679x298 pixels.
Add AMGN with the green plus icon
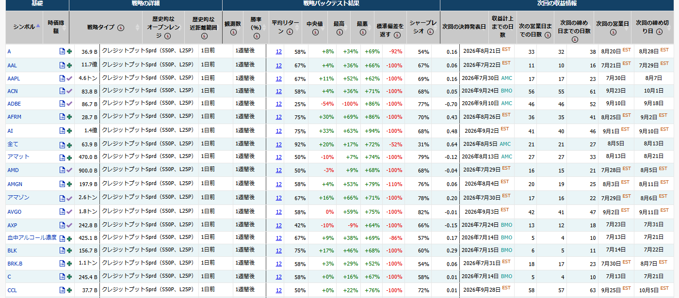(69, 184)
